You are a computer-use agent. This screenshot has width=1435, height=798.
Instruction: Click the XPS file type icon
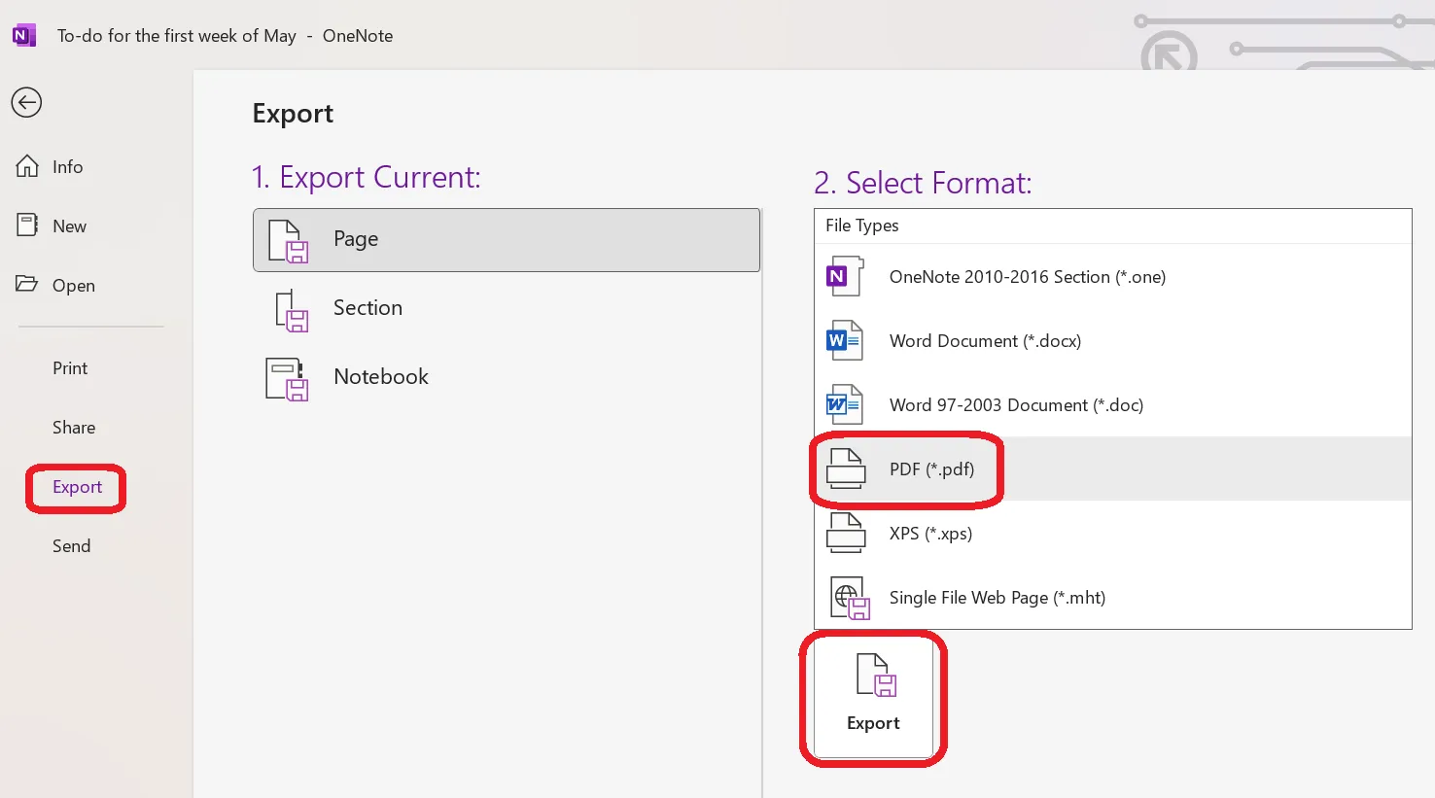point(846,534)
